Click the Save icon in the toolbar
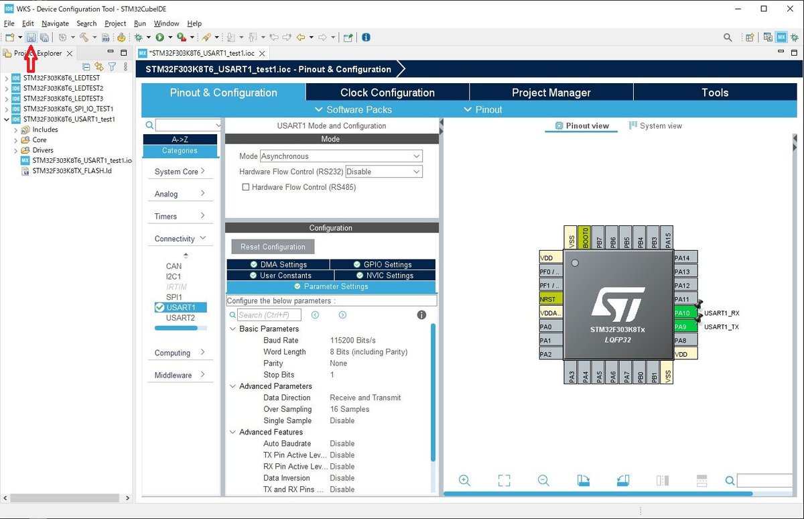804x519 pixels. [31, 38]
